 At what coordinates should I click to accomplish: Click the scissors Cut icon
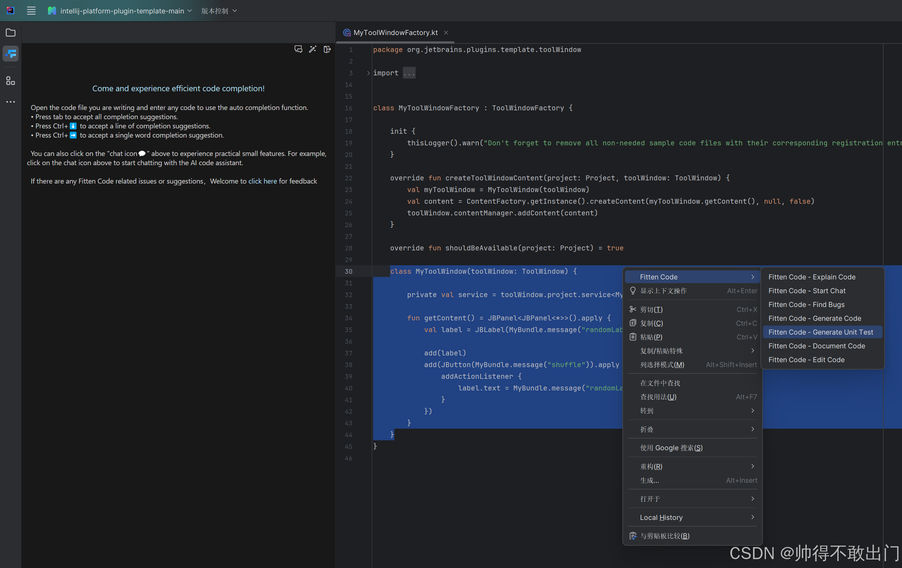633,309
